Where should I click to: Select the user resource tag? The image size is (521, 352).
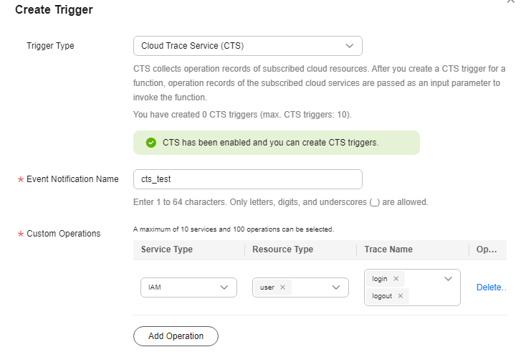click(x=267, y=287)
